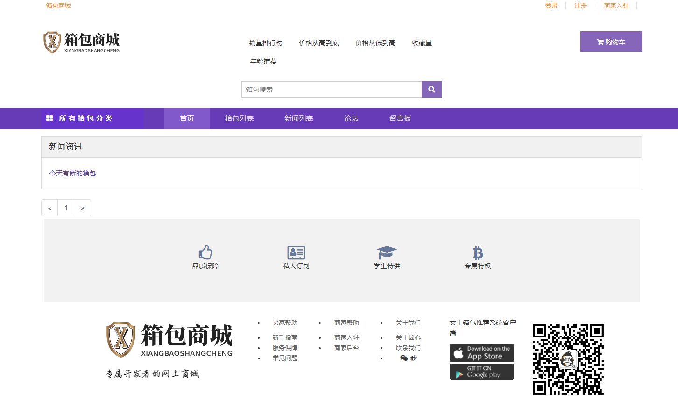678x407 pixels.
Task: Click the 专属开发者的网上商城 slogan
Action: [152, 373]
